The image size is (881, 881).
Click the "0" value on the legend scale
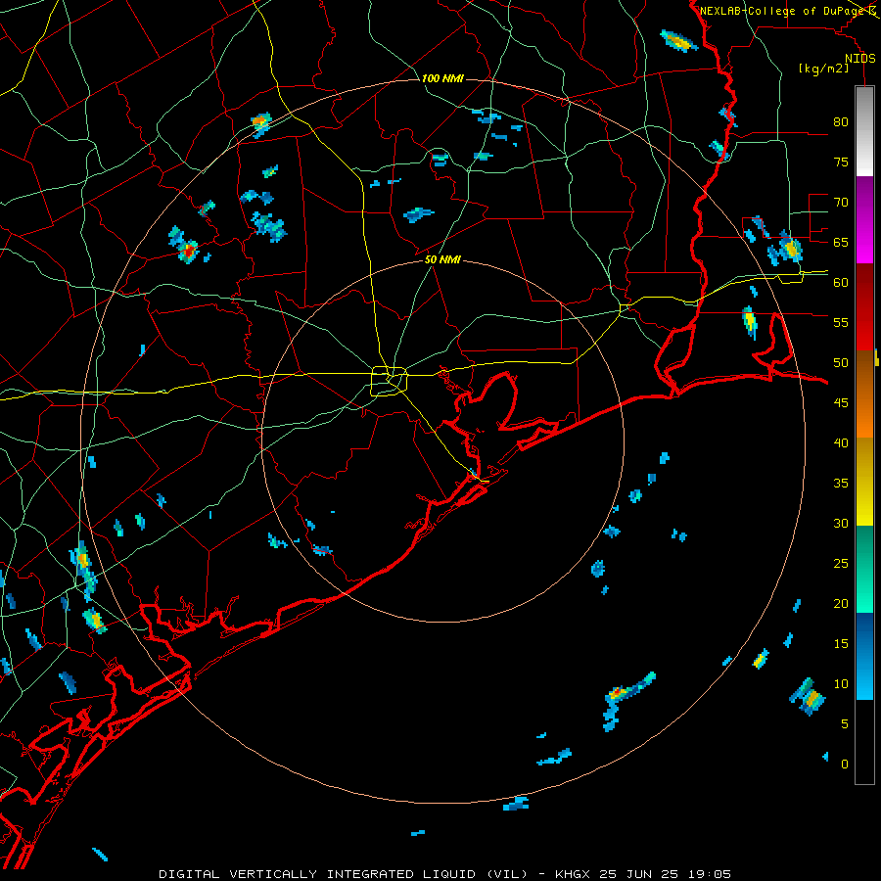[845, 765]
